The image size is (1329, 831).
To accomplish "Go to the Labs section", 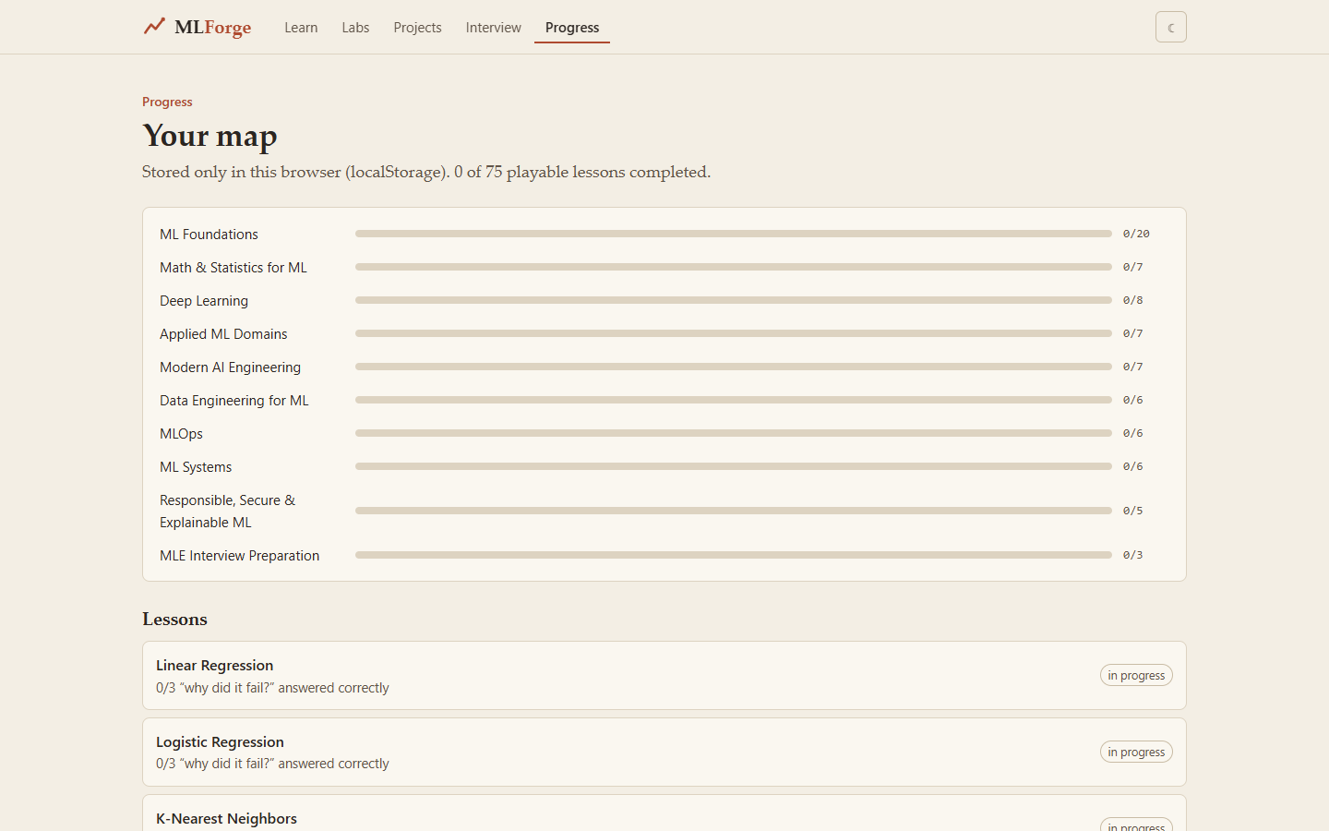I will click(355, 28).
